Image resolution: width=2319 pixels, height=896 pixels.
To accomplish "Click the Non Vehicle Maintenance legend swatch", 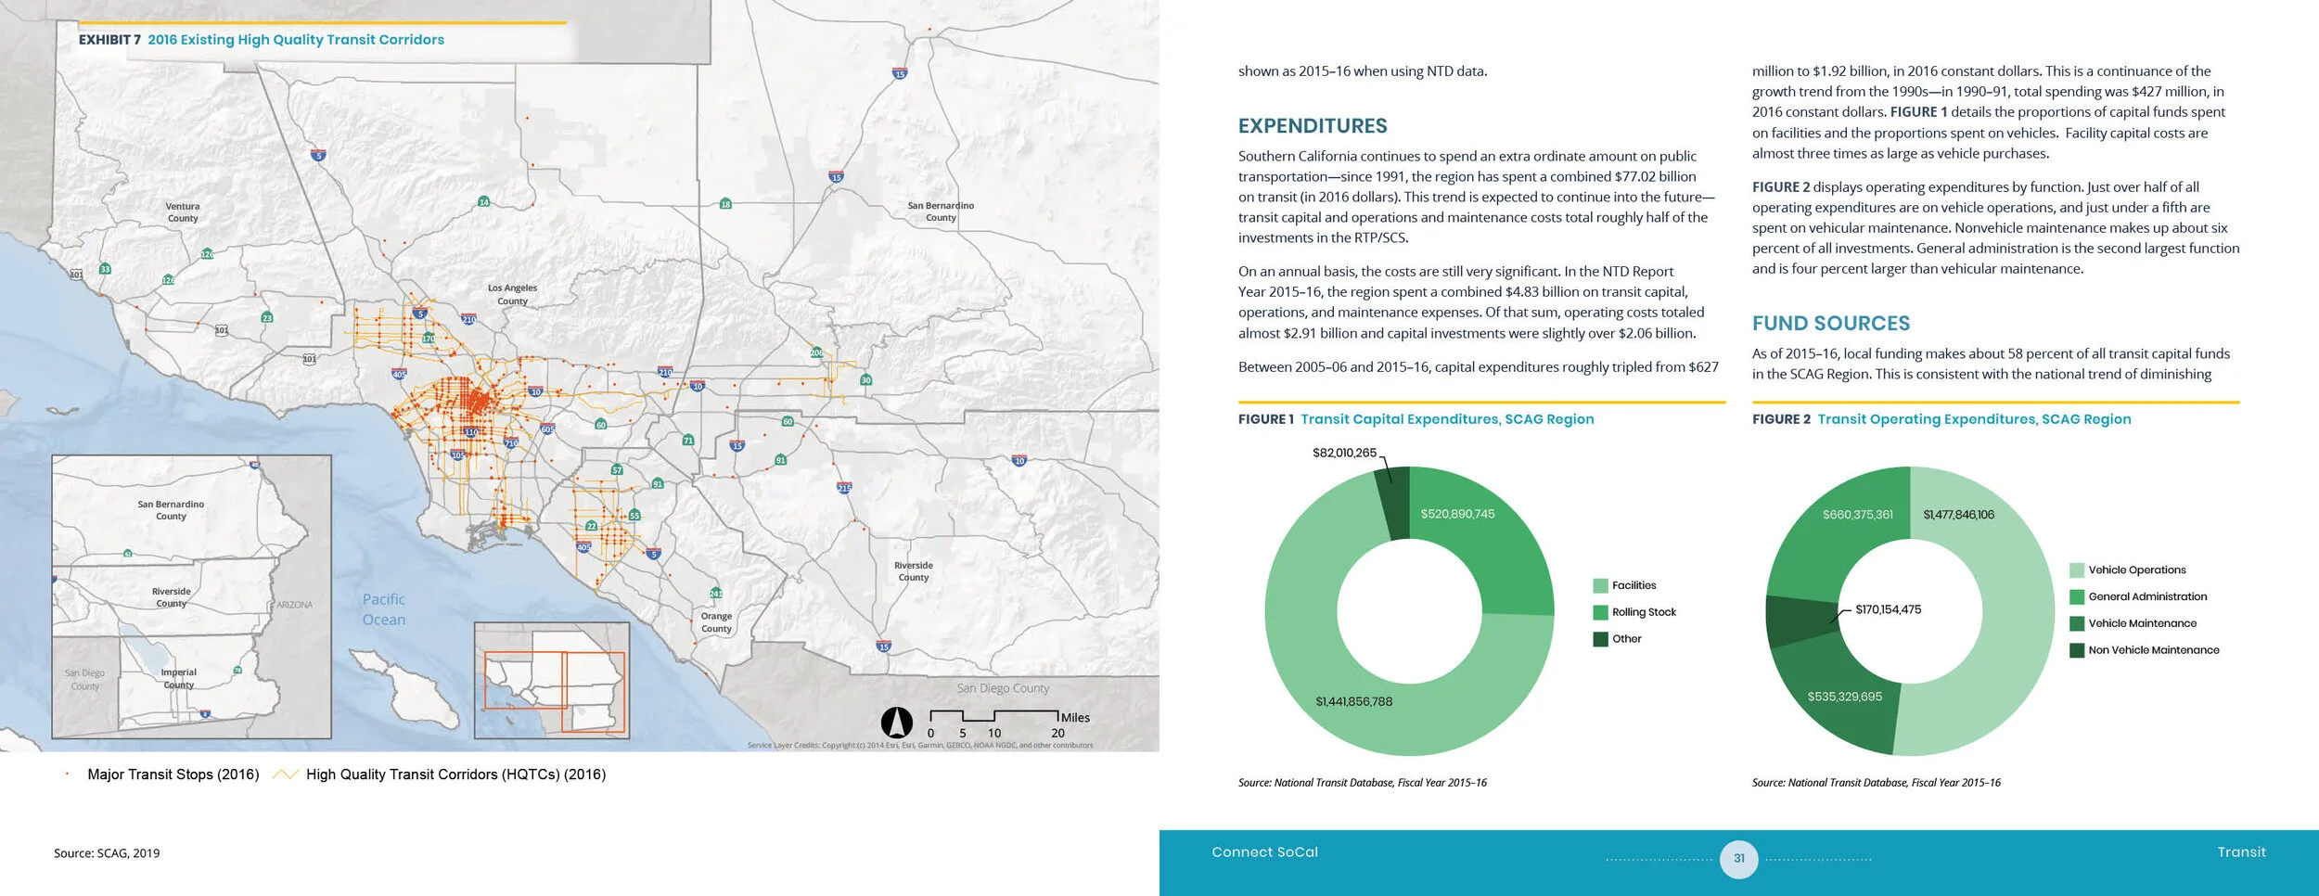I will pos(2077,650).
